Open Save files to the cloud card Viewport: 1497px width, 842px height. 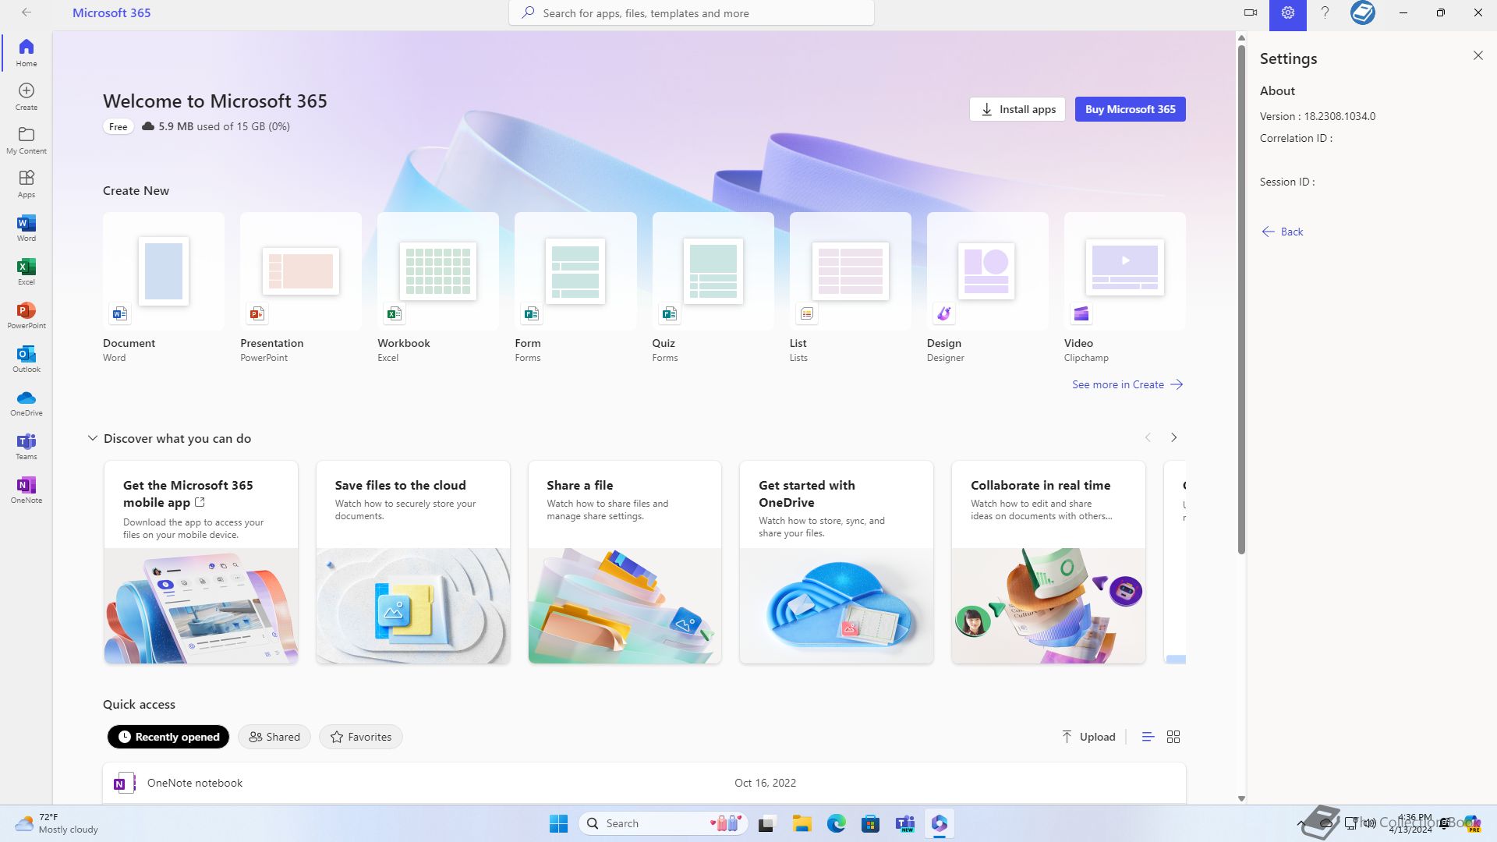click(413, 562)
